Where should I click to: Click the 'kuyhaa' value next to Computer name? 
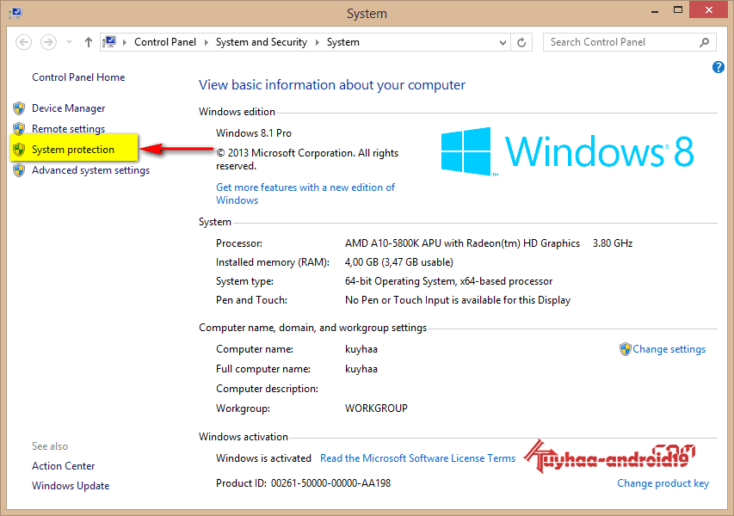point(361,349)
